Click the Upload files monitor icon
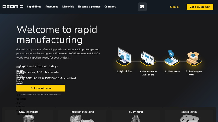Image resolution: width=218 pixels, height=122 pixels. point(124,57)
